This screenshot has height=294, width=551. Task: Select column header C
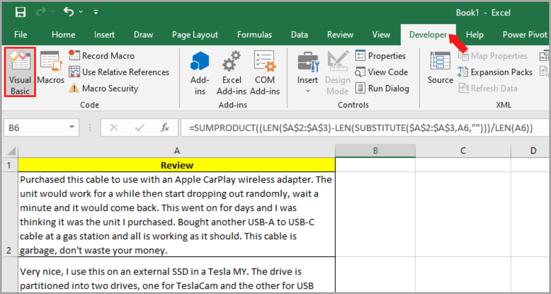pos(463,150)
